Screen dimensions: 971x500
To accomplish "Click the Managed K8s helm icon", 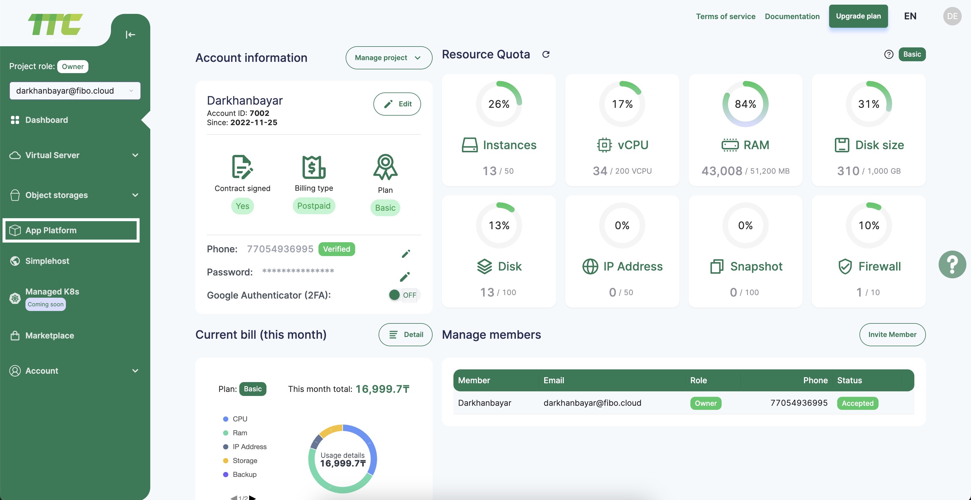I will 15,298.
